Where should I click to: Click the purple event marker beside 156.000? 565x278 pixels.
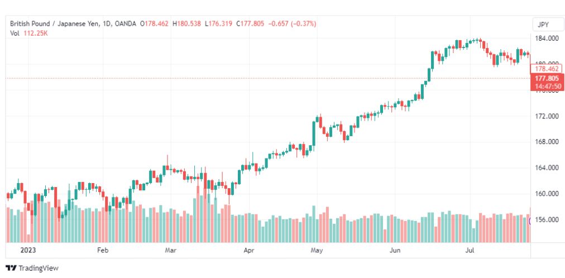pyautogui.click(x=530, y=222)
